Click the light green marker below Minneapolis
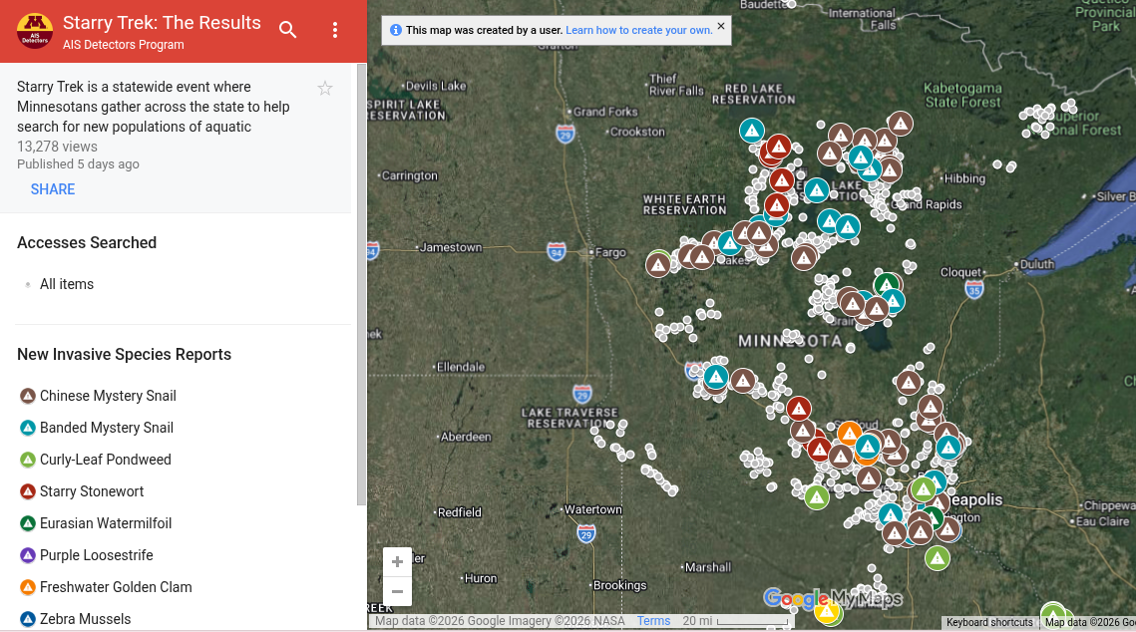 937,558
